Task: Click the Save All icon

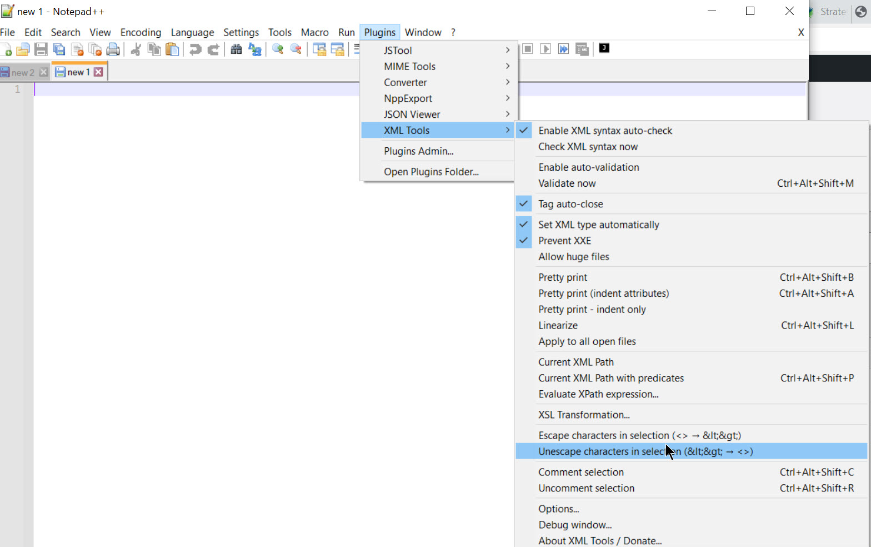Action: click(59, 50)
